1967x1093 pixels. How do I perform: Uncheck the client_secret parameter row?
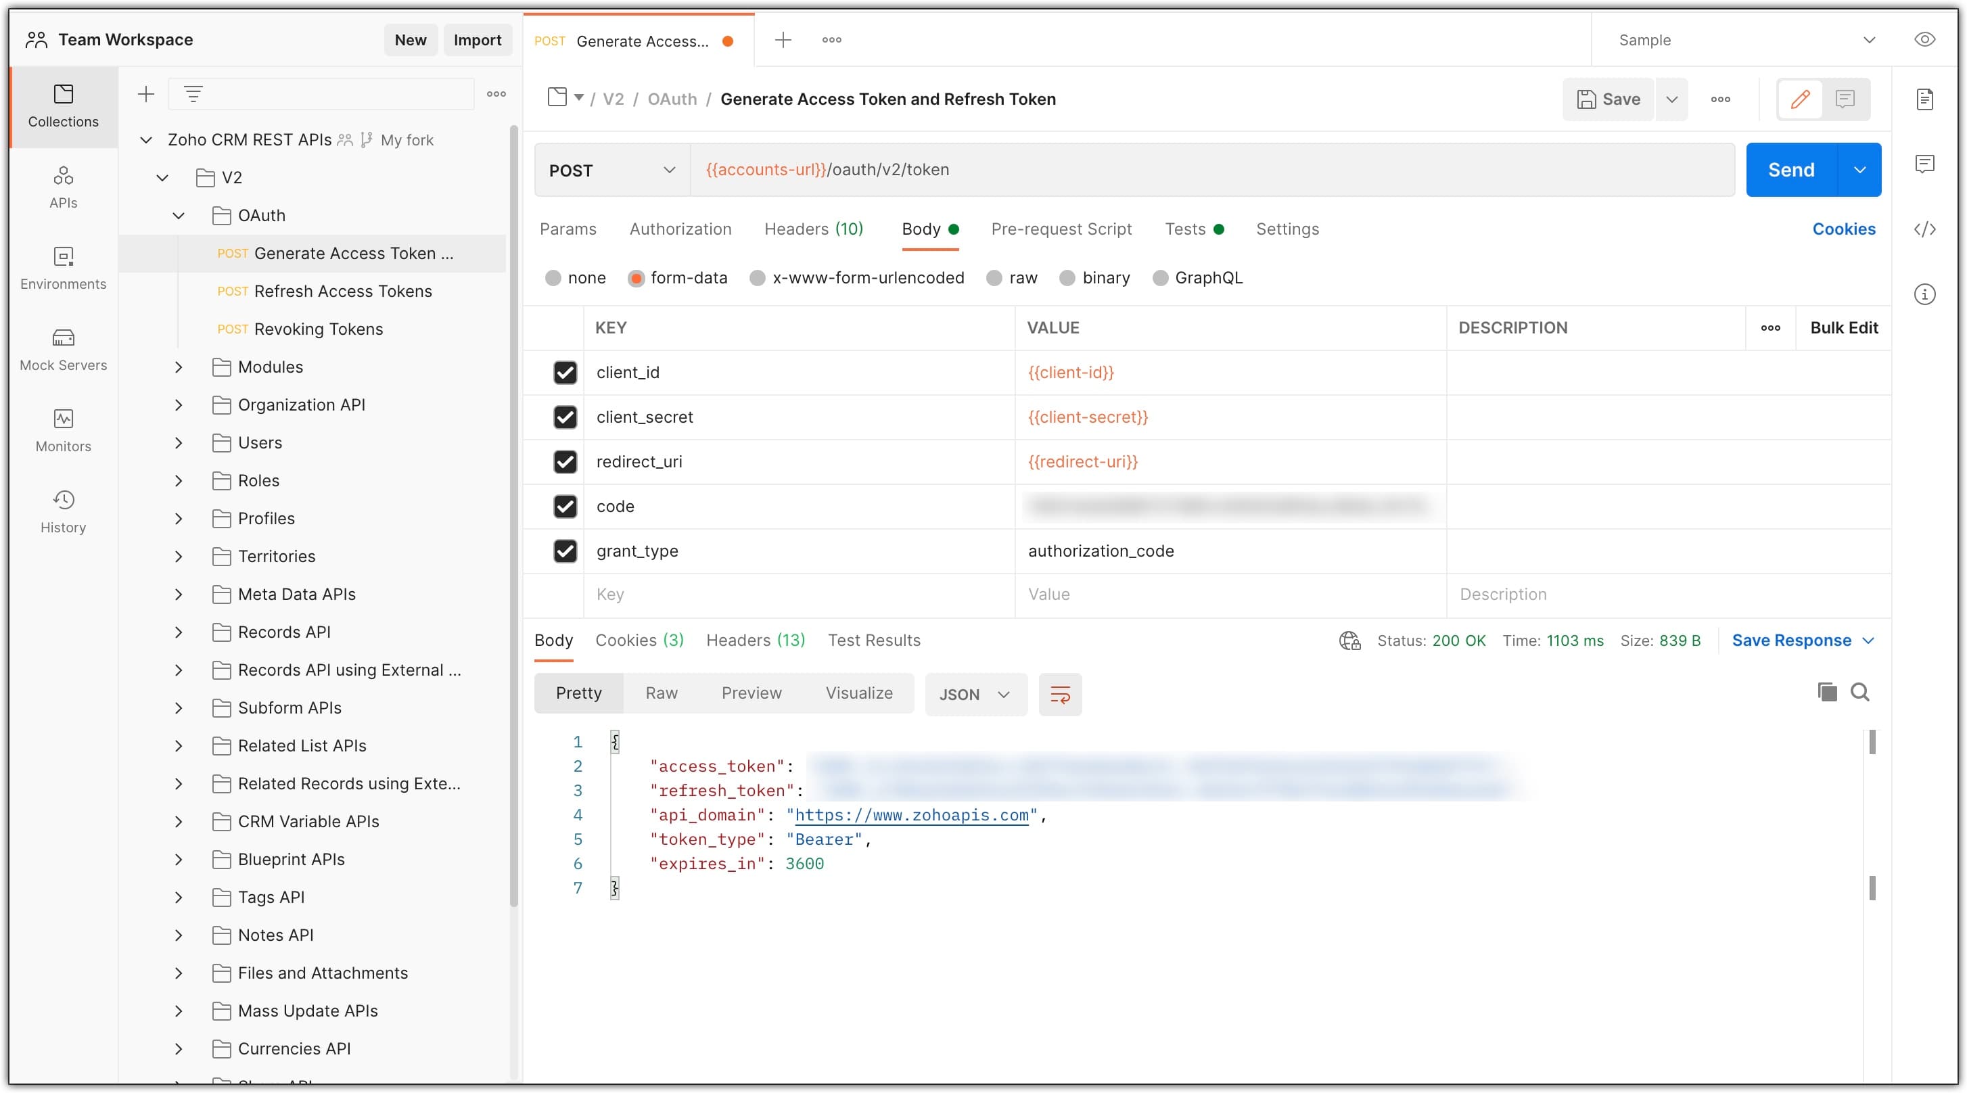point(565,417)
